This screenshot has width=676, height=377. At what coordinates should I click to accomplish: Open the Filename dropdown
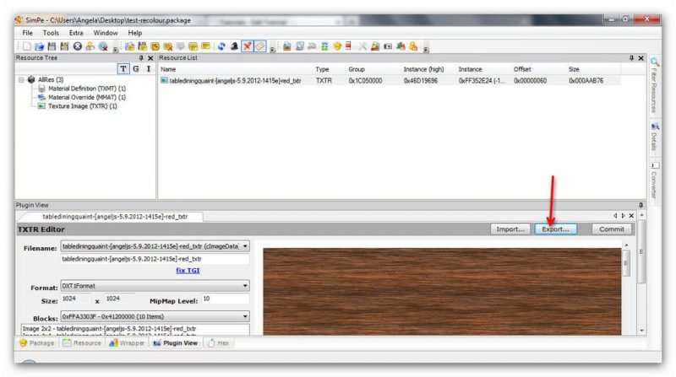[245, 246]
